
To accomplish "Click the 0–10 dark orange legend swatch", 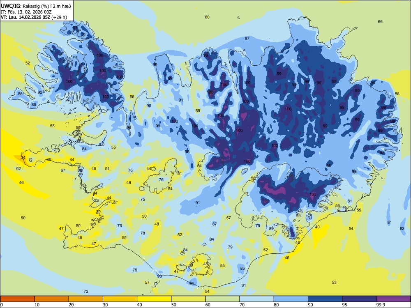I will pos(17,299).
